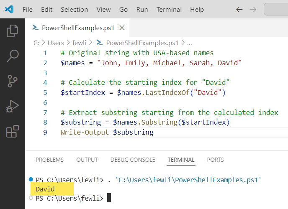Click the VS Code logo icon
The width and height of the screenshot is (288, 209).
(x=9, y=9)
